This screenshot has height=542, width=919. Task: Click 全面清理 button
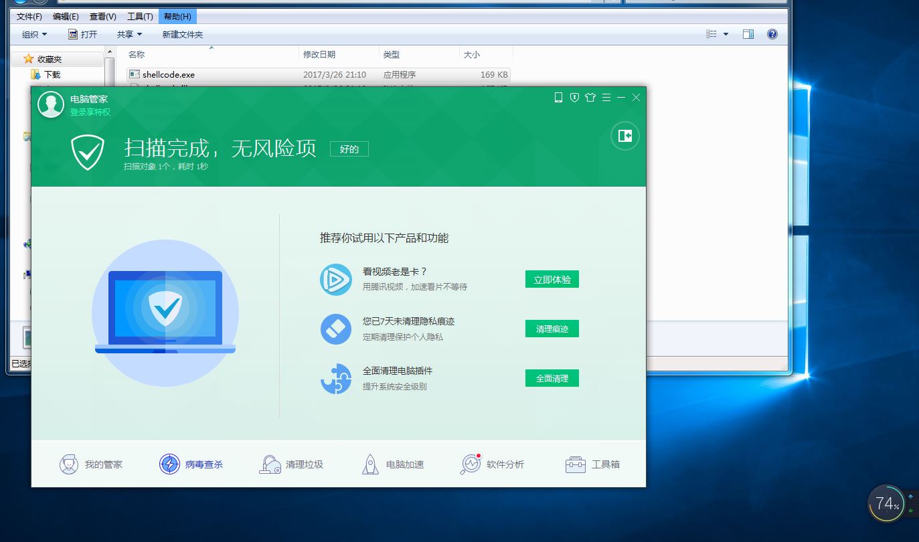point(552,379)
